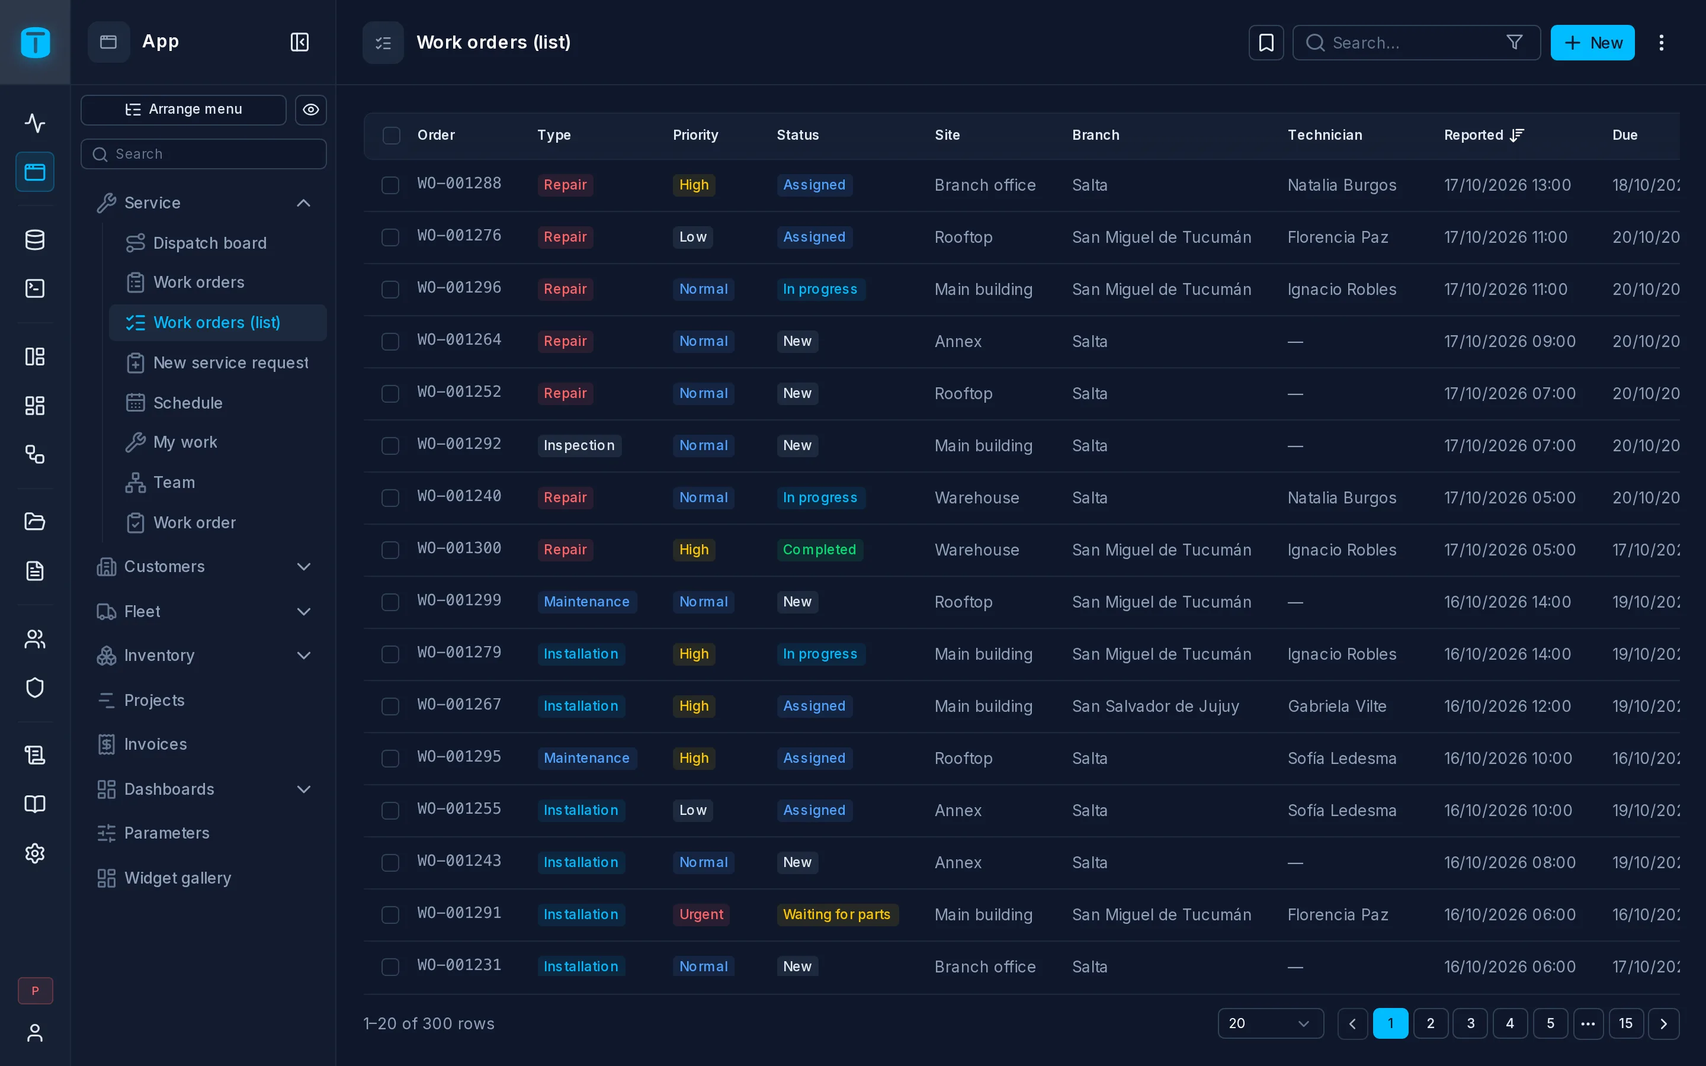The width and height of the screenshot is (1706, 1066).
Task: Tick the checkbox for WO-001300 row
Action: pos(390,550)
